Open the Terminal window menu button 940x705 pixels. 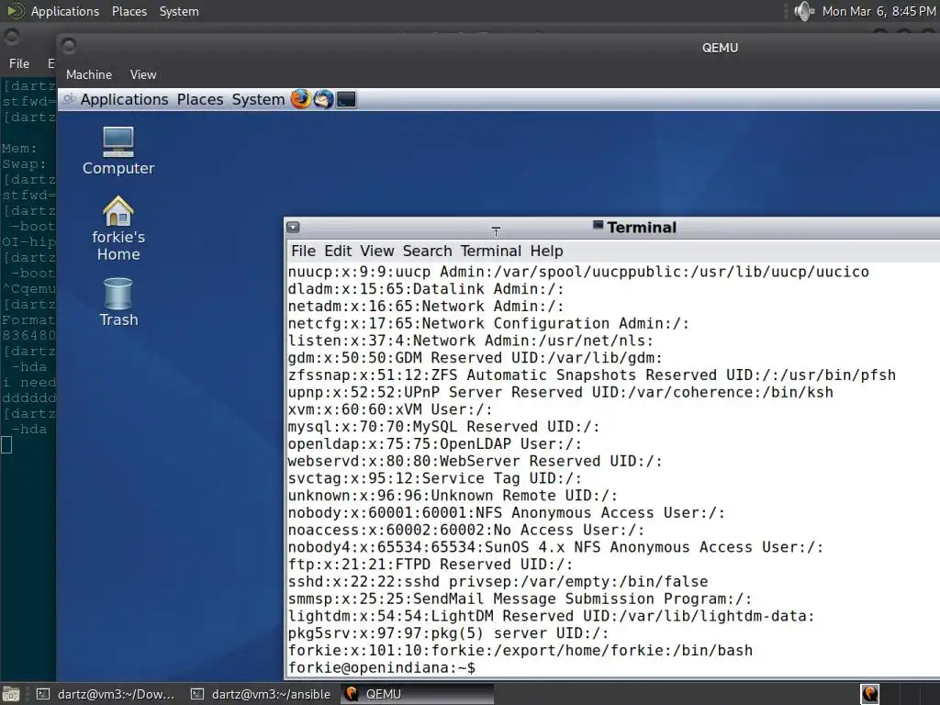(293, 228)
